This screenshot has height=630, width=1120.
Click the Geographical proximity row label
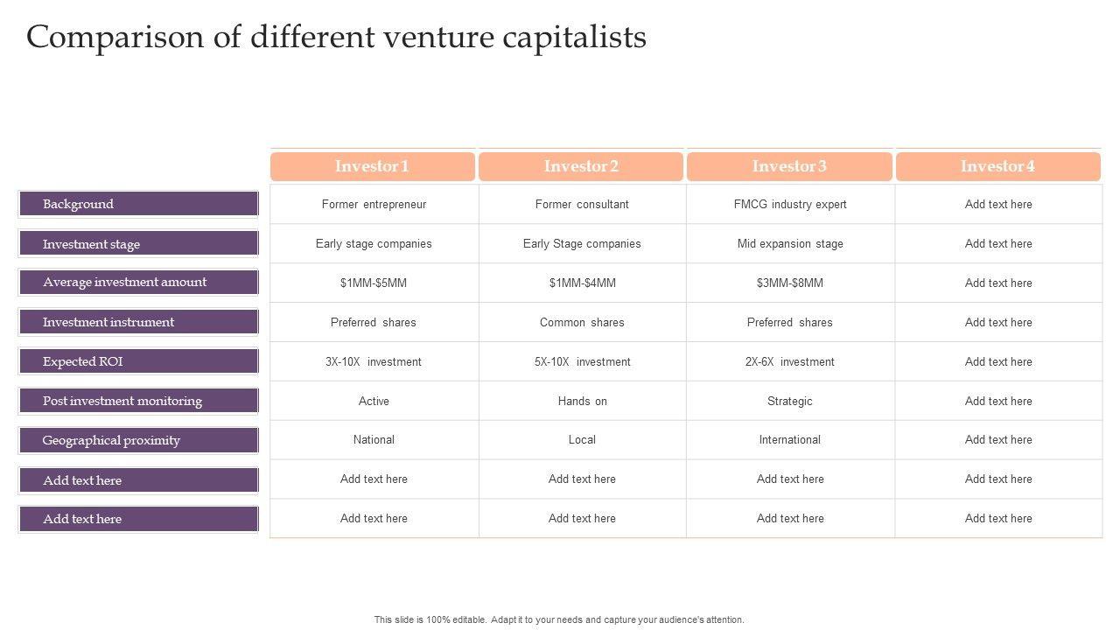pos(138,440)
